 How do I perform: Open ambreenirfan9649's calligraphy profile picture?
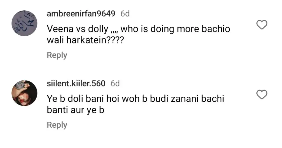tap(25, 23)
